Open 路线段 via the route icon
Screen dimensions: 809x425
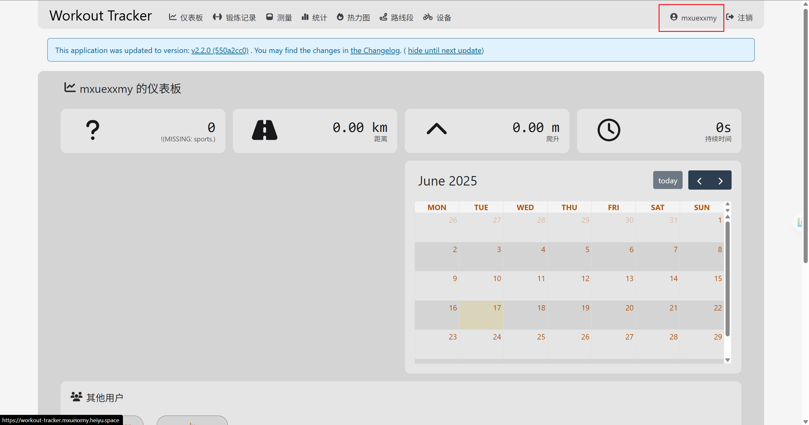point(383,17)
